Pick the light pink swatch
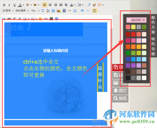 pyautogui.click(x=139, y=40)
